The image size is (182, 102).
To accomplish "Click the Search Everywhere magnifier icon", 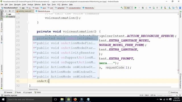I will 177,8.
